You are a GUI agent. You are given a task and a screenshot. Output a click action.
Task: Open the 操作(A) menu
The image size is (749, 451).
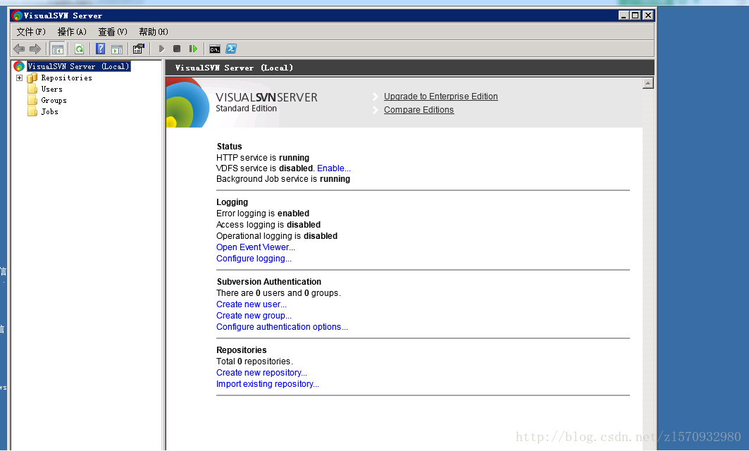click(72, 32)
